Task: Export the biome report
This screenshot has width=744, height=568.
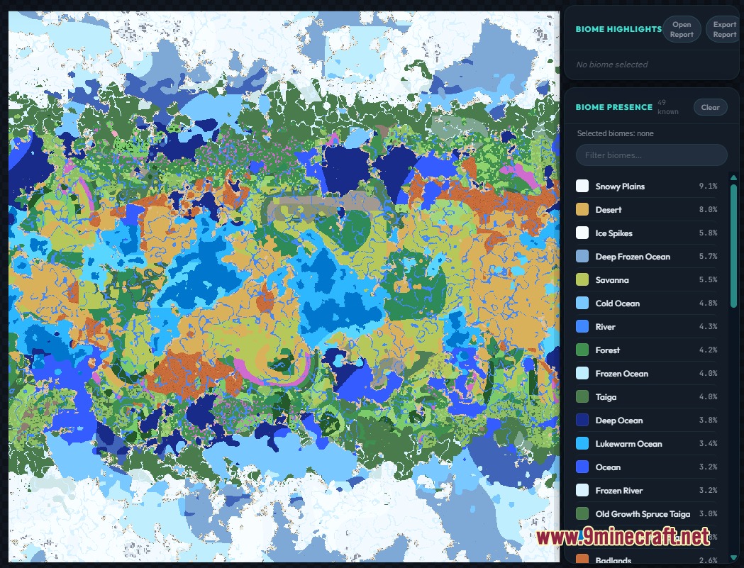Action: tap(724, 29)
